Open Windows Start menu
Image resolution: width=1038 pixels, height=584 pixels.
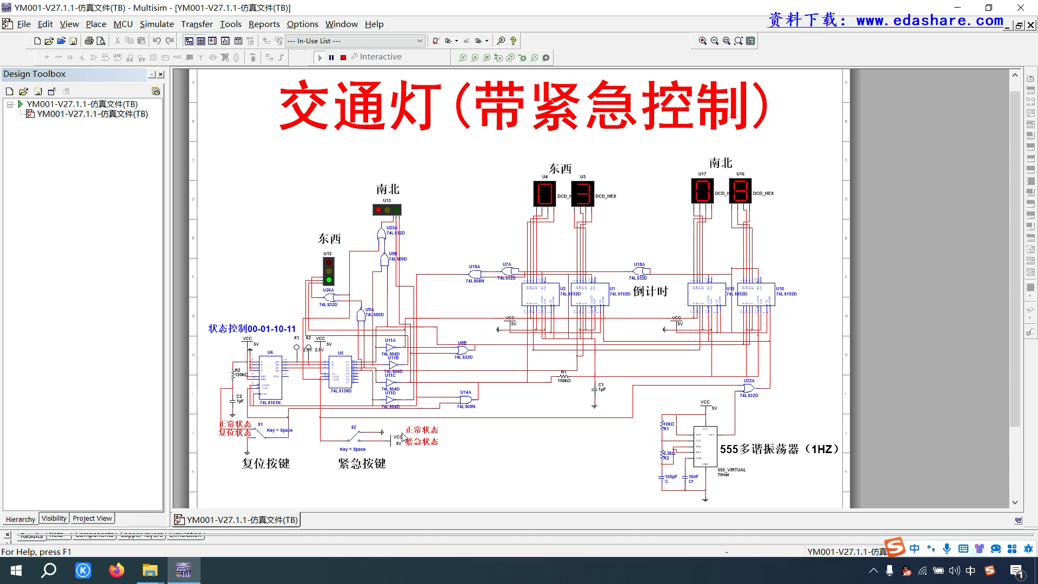(x=16, y=570)
